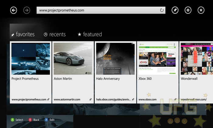Click the Project Prometheus title text
Screen dimensions: 213x128
click(25, 79)
